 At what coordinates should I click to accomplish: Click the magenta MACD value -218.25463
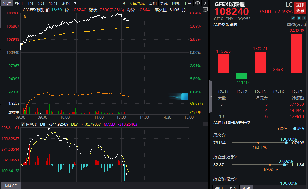coord(127,124)
